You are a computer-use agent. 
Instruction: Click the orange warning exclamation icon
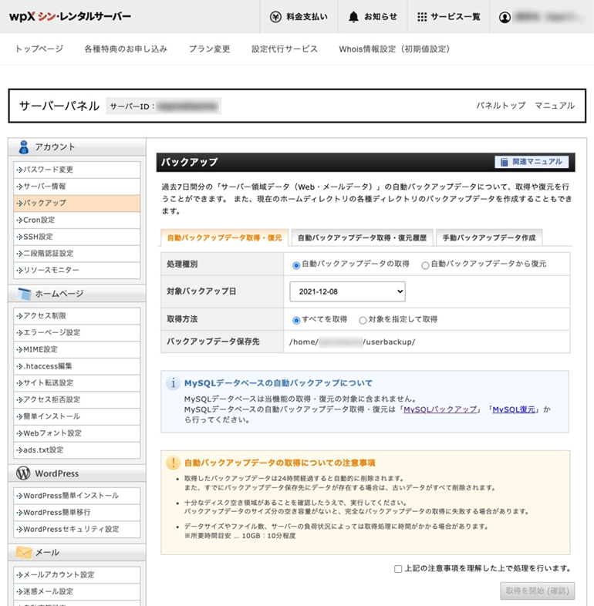pyautogui.click(x=173, y=463)
